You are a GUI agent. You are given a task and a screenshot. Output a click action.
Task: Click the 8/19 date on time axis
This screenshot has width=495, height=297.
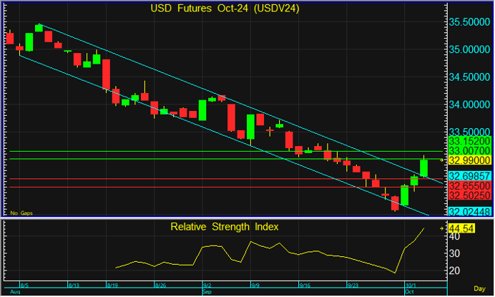[x=112, y=286]
